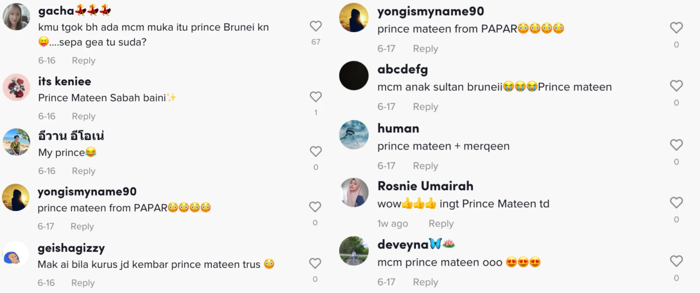Open geishagizzy's username profile link
700x293 pixels.
pyautogui.click(x=71, y=248)
